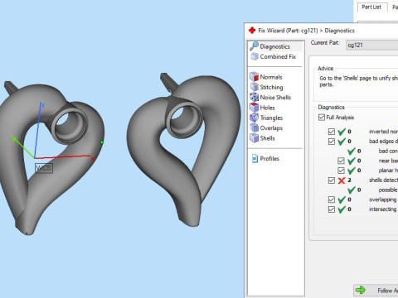
Task: Select the Normals fix icon
Action: tap(254, 77)
